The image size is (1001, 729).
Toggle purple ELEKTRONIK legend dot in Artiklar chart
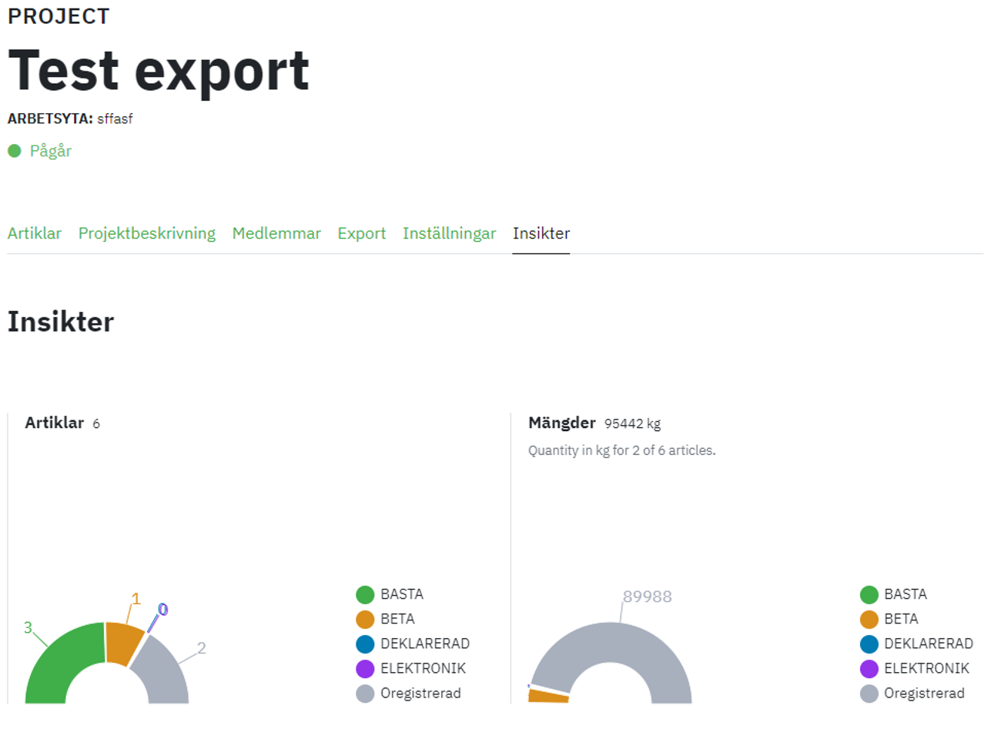365,668
